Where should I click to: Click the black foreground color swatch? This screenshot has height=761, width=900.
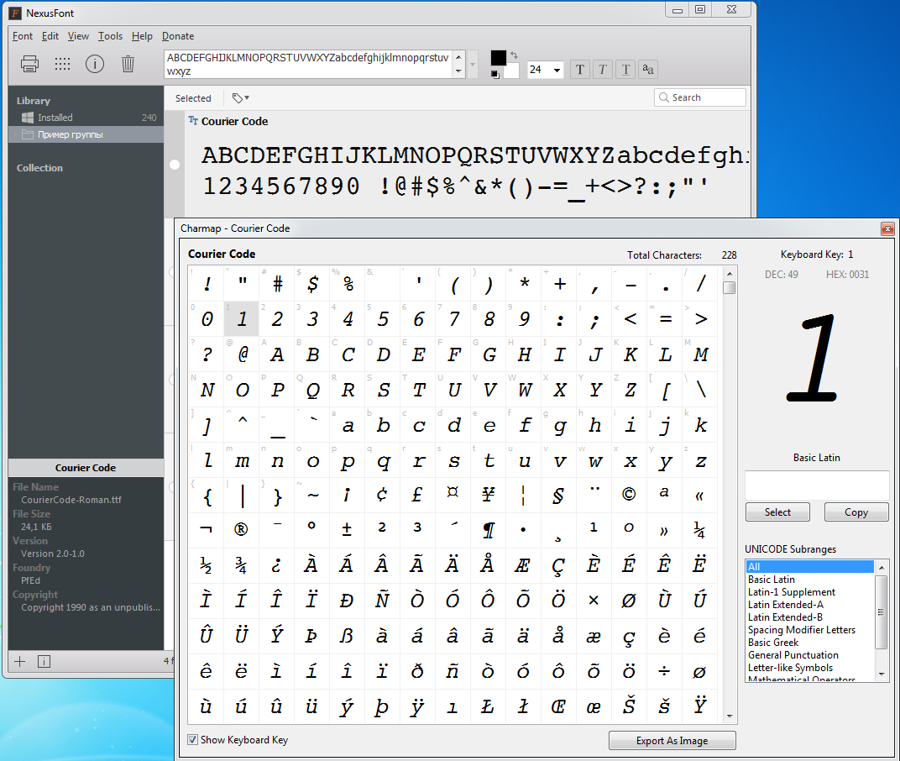pyautogui.click(x=498, y=58)
